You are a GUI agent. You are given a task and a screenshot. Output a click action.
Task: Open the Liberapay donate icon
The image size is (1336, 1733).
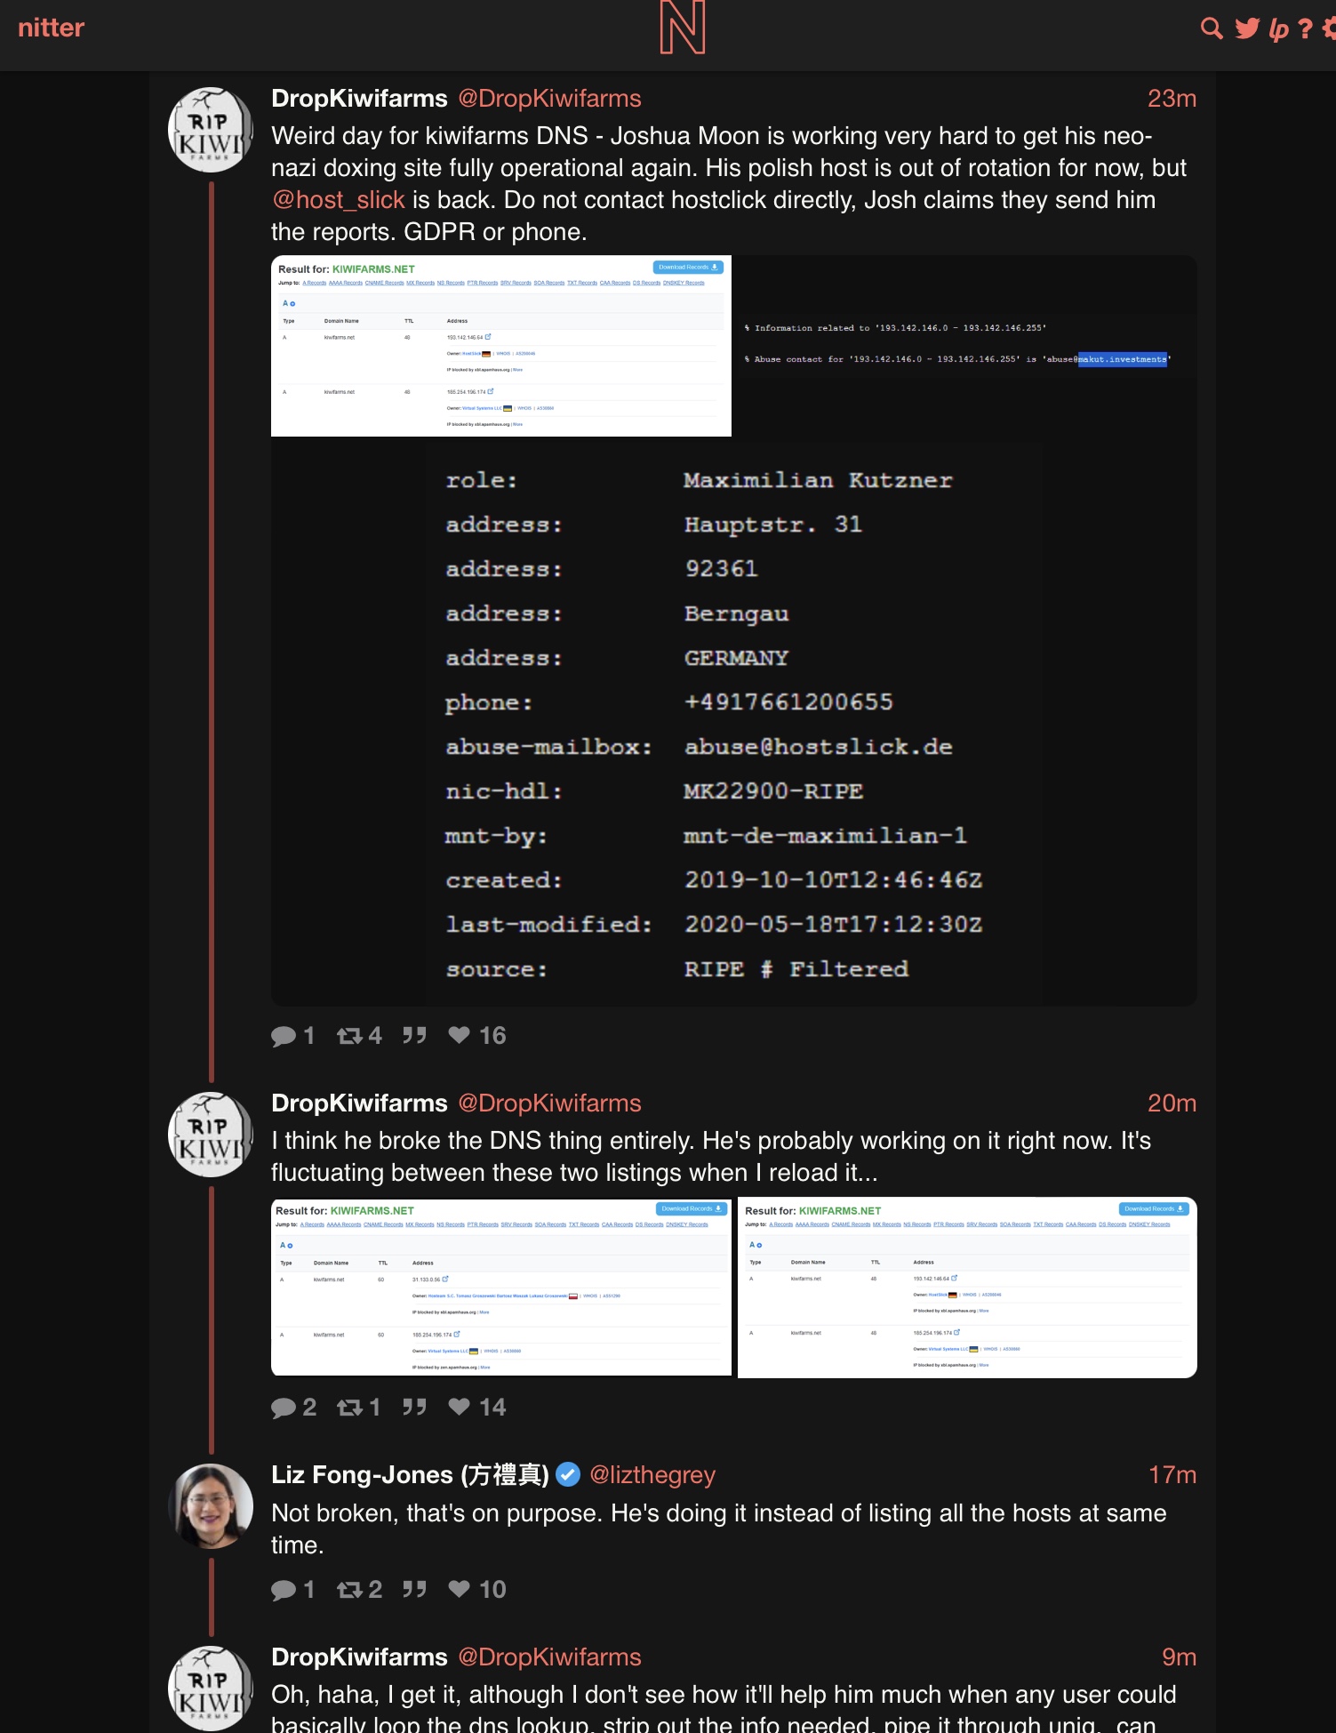point(1278,29)
